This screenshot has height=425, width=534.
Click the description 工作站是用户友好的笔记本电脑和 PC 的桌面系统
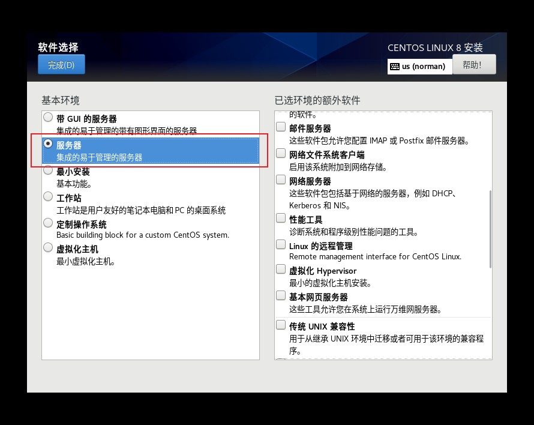pos(141,210)
